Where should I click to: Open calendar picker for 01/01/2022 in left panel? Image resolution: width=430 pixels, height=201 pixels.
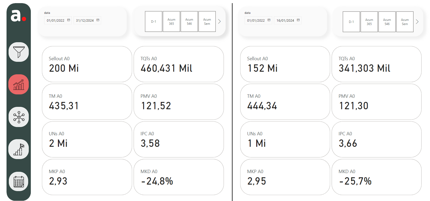69,20
